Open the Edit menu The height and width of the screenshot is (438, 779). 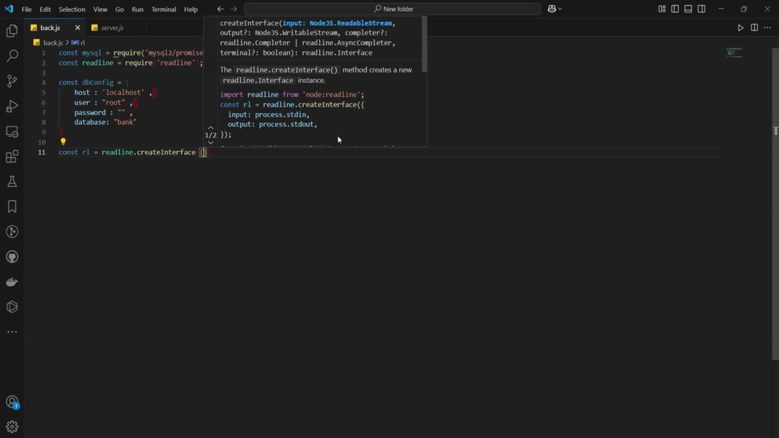coord(45,9)
